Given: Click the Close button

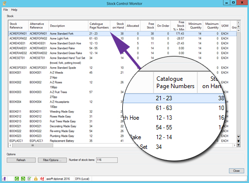Looking at the screenshot, I should pyautogui.click(x=236, y=171).
